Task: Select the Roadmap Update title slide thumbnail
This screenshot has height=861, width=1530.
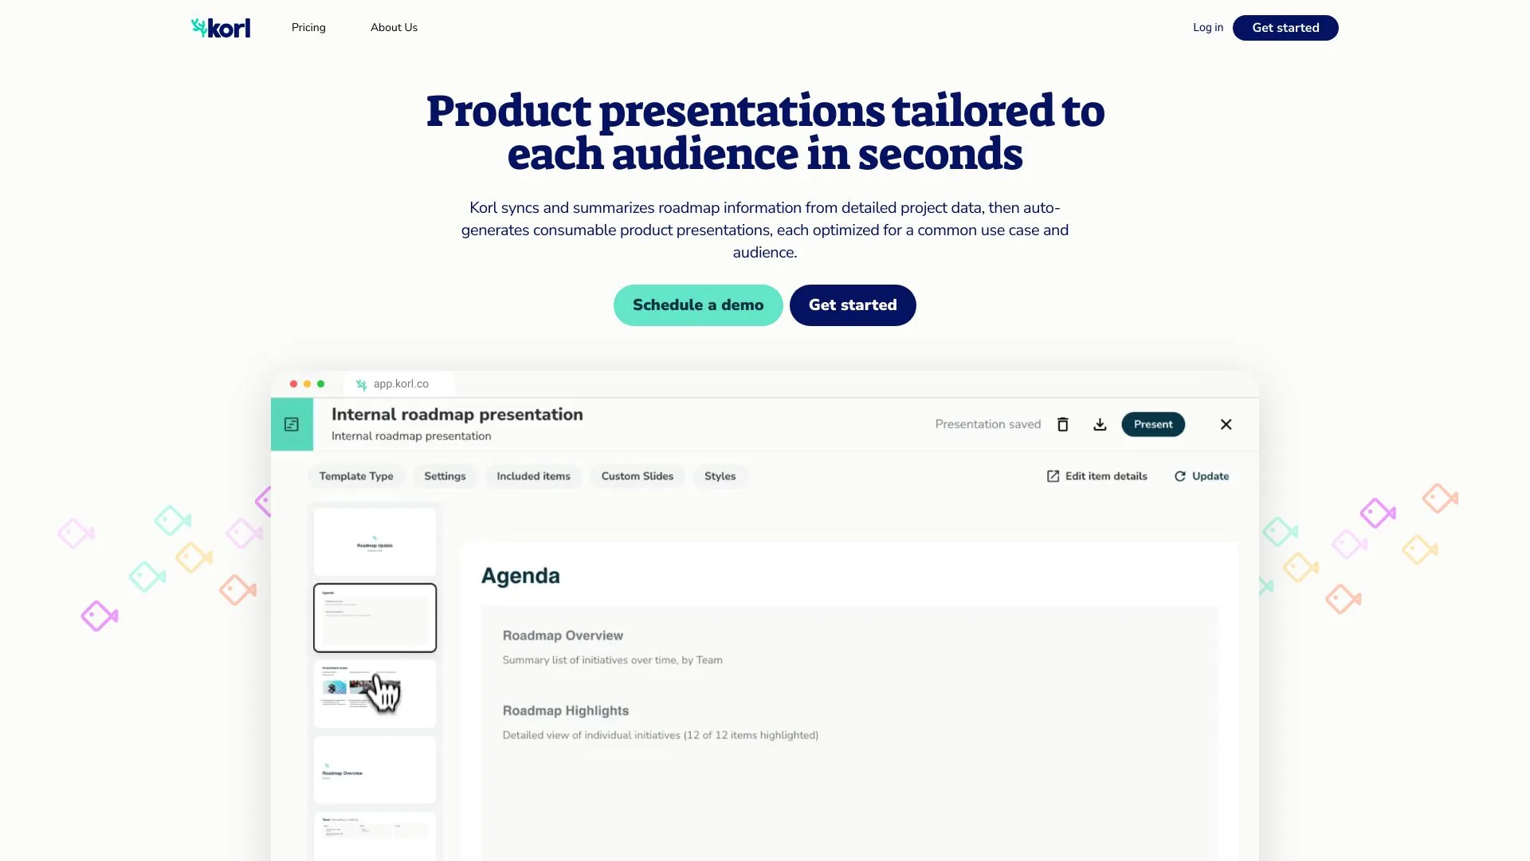Action: pos(375,542)
